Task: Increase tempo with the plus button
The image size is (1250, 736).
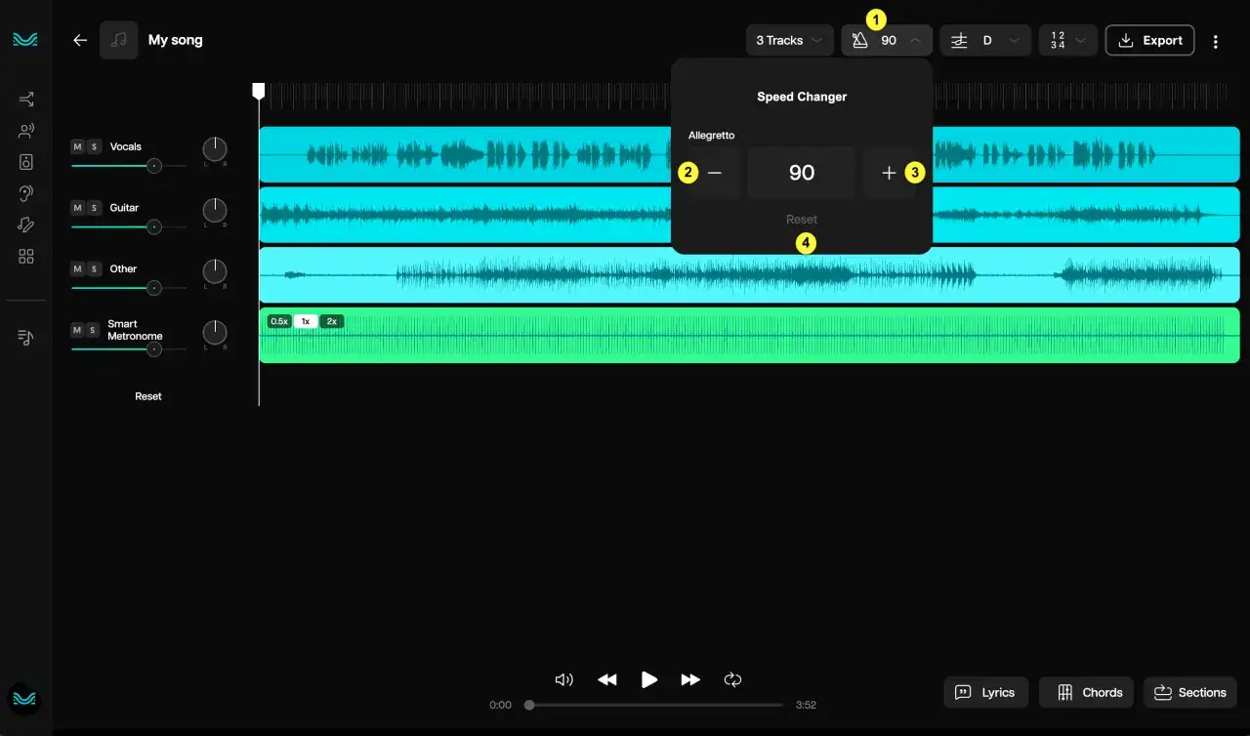Action: [x=889, y=173]
